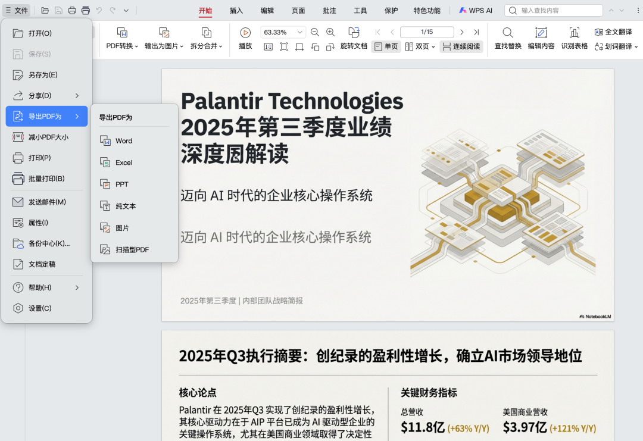Export the PDF as Word
This screenshot has height=441, width=643.
(123, 140)
